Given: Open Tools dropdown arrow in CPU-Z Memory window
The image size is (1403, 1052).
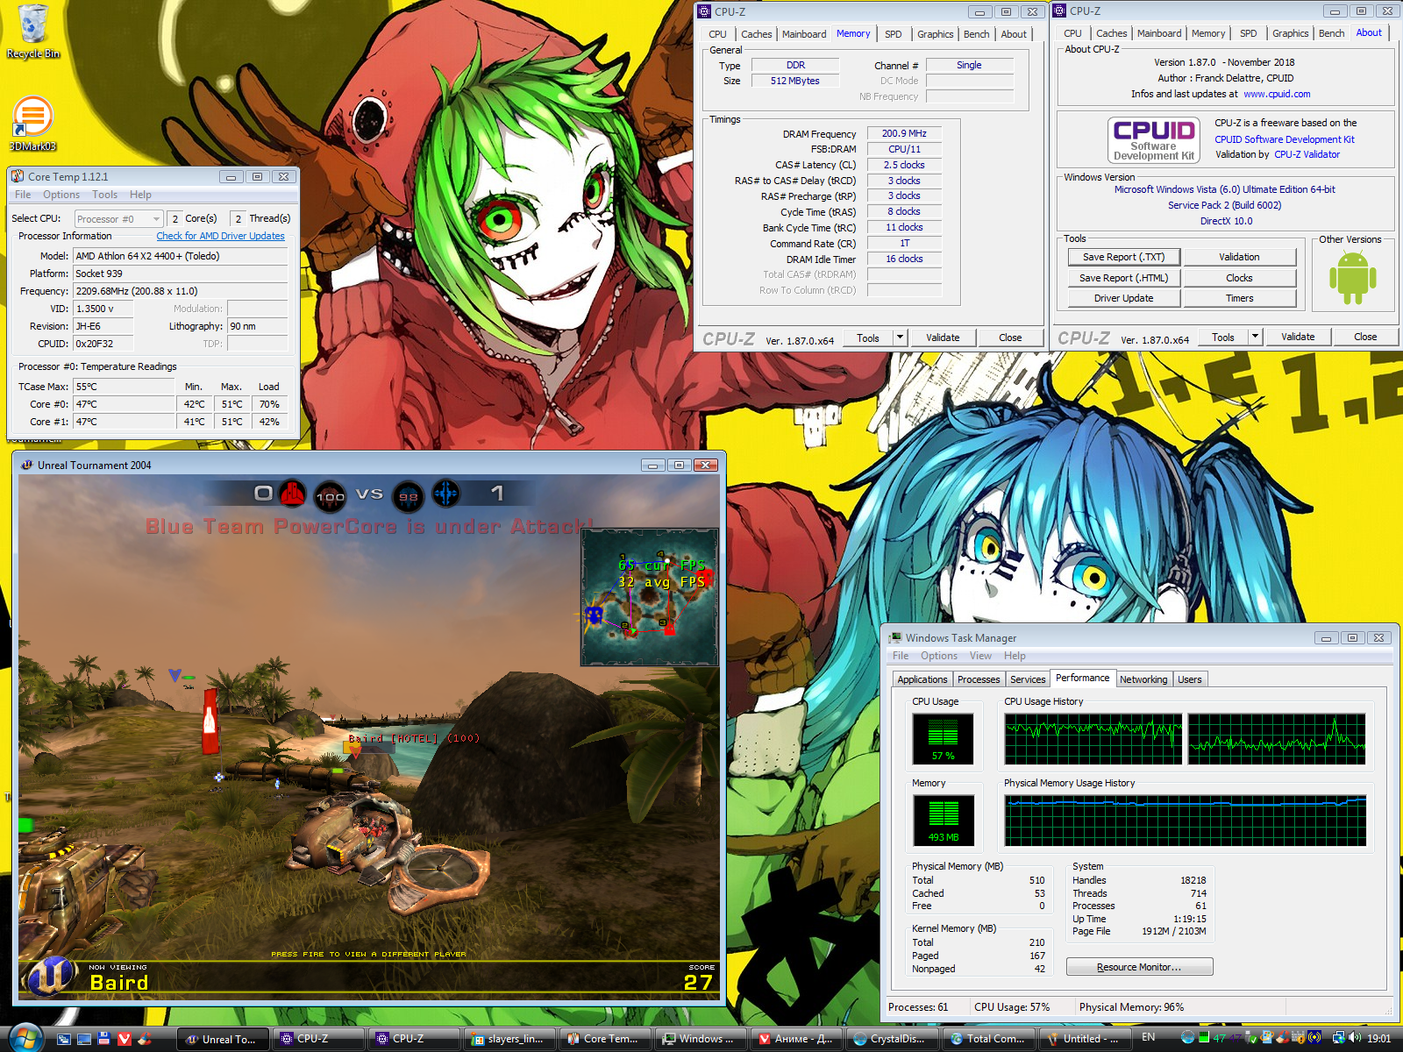Looking at the screenshot, I should coord(899,338).
